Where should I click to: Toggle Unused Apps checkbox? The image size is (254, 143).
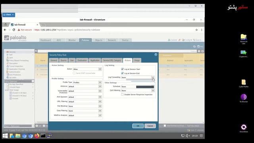tap(8, 87)
